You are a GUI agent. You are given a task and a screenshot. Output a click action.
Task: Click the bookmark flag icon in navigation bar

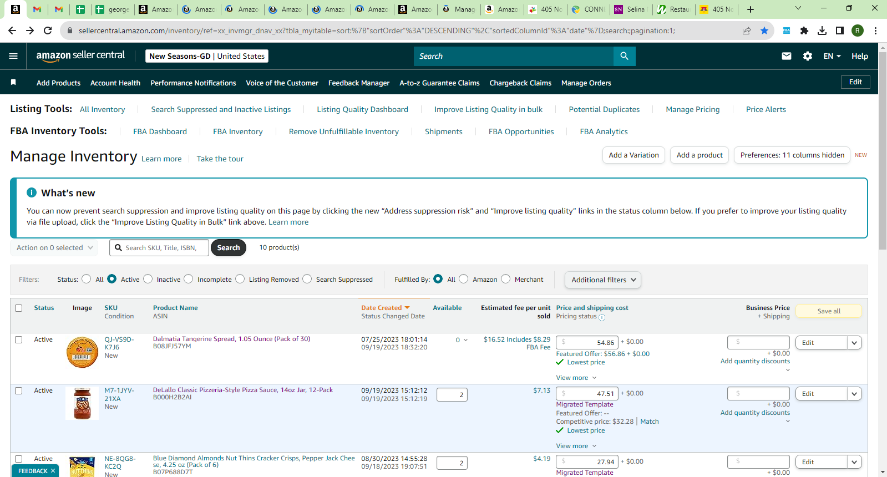[13, 83]
